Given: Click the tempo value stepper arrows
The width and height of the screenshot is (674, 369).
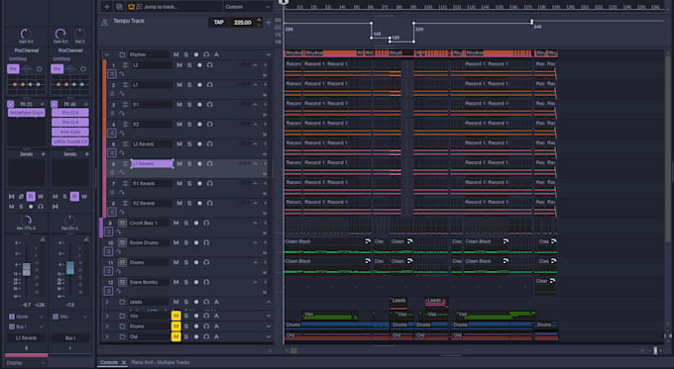Looking at the screenshot, I should pos(259,23).
